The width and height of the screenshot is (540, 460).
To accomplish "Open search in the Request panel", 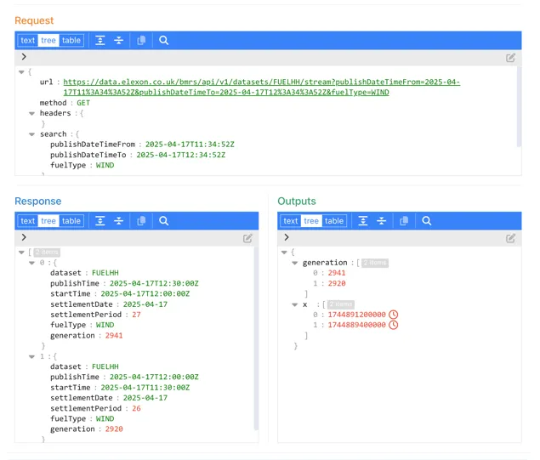I will (164, 40).
